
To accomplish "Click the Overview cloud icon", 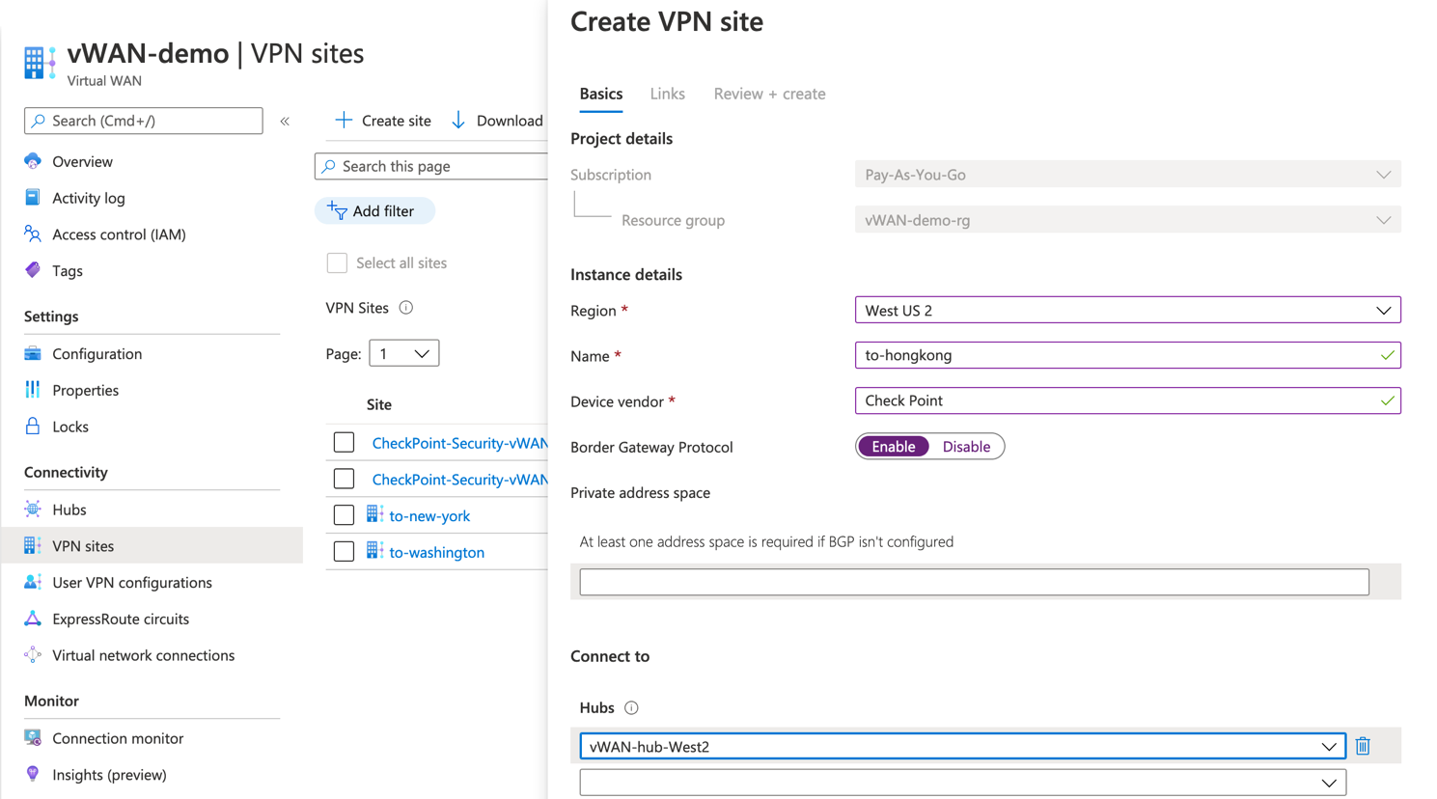I will click(33, 161).
